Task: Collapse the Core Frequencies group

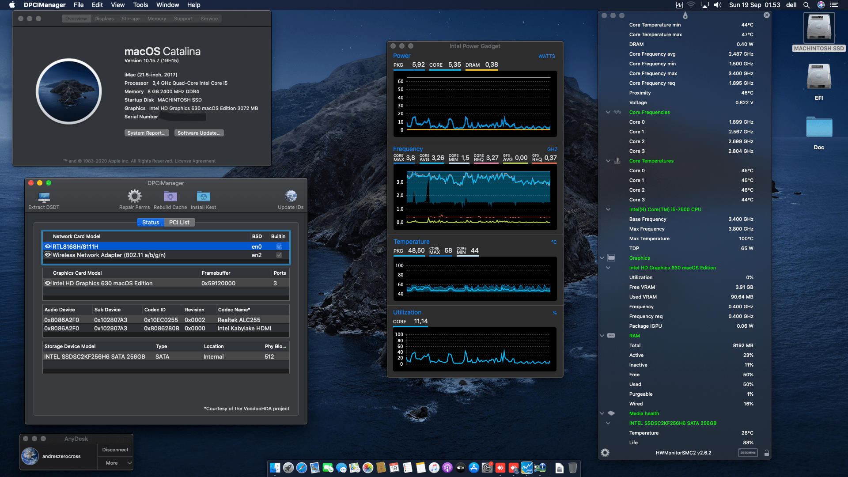Action: (608, 112)
